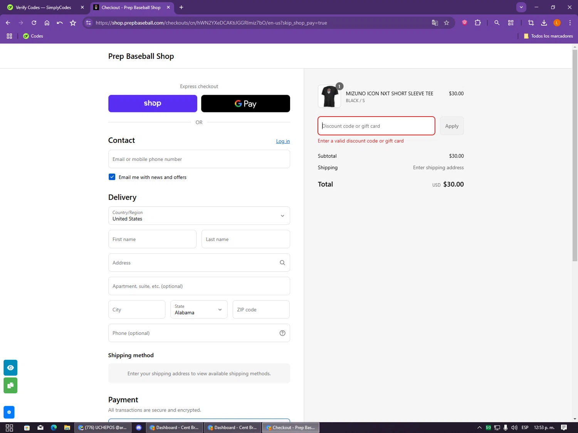
Task: Show hidden system tray icons chevron
Action: 479,428
